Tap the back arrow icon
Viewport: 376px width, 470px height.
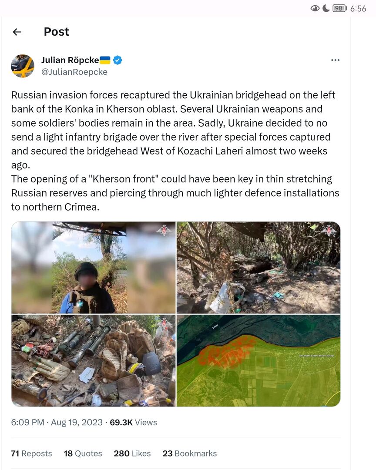click(x=17, y=32)
